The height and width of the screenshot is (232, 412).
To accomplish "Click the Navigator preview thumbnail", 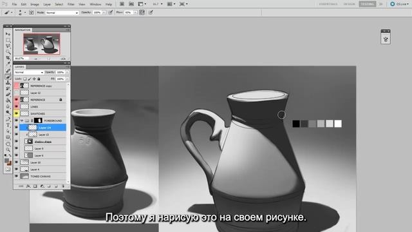I will pos(41,44).
